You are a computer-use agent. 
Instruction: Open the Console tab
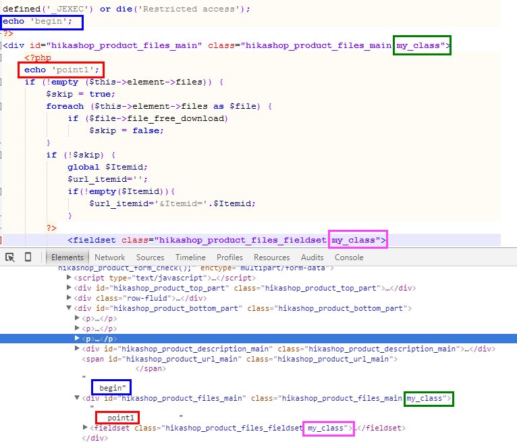point(349,257)
